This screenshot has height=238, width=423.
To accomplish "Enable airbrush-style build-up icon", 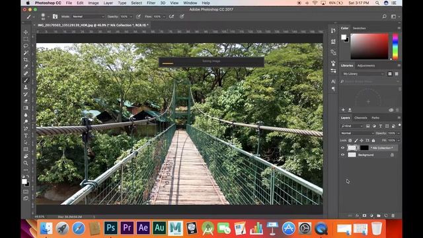I will (172, 17).
